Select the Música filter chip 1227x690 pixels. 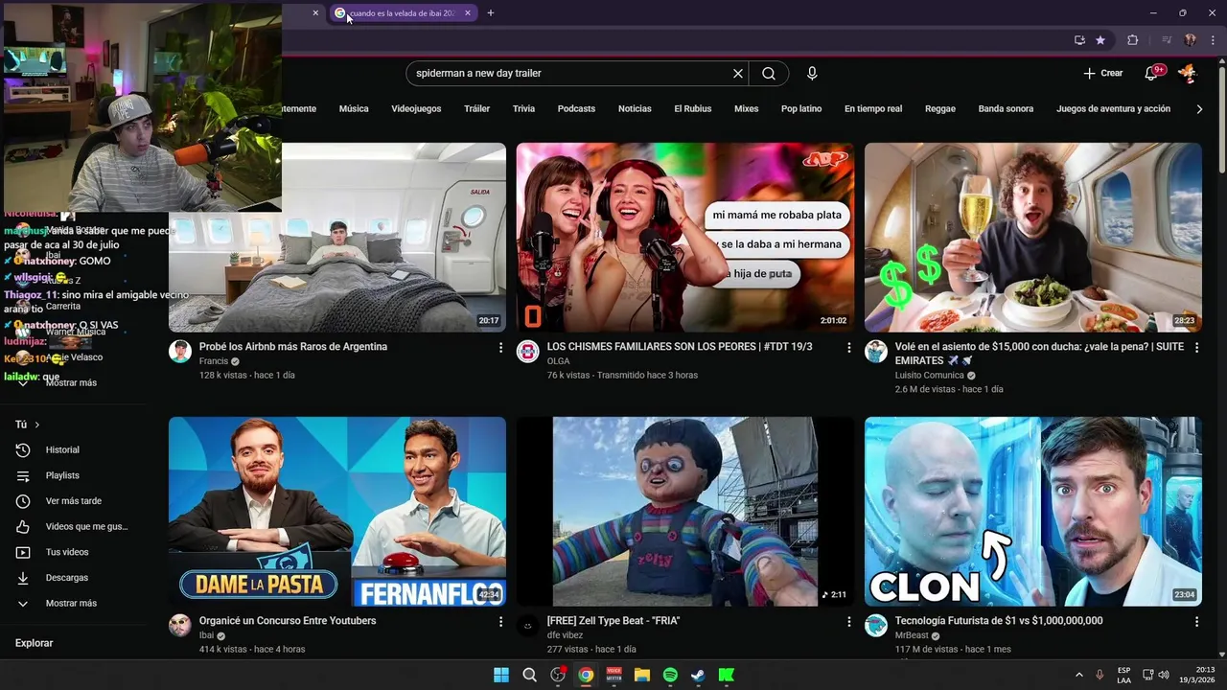pos(354,109)
